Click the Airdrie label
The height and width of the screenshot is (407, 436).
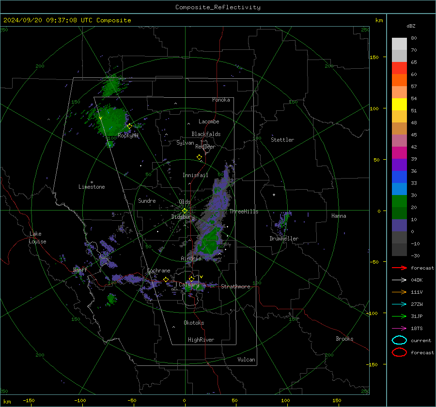tap(191, 258)
